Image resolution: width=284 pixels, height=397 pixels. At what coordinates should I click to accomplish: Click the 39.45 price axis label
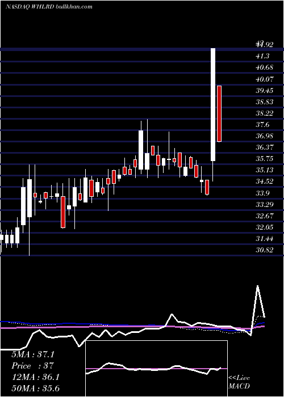click(x=264, y=90)
